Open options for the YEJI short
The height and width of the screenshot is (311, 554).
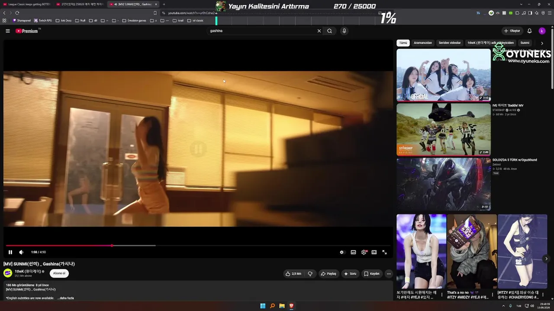pos(441,295)
